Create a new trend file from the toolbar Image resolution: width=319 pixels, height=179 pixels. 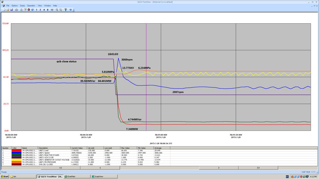[4, 10]
